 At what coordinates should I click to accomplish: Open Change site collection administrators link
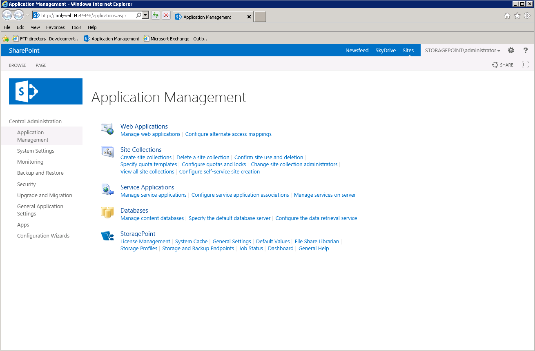[294, 164]
